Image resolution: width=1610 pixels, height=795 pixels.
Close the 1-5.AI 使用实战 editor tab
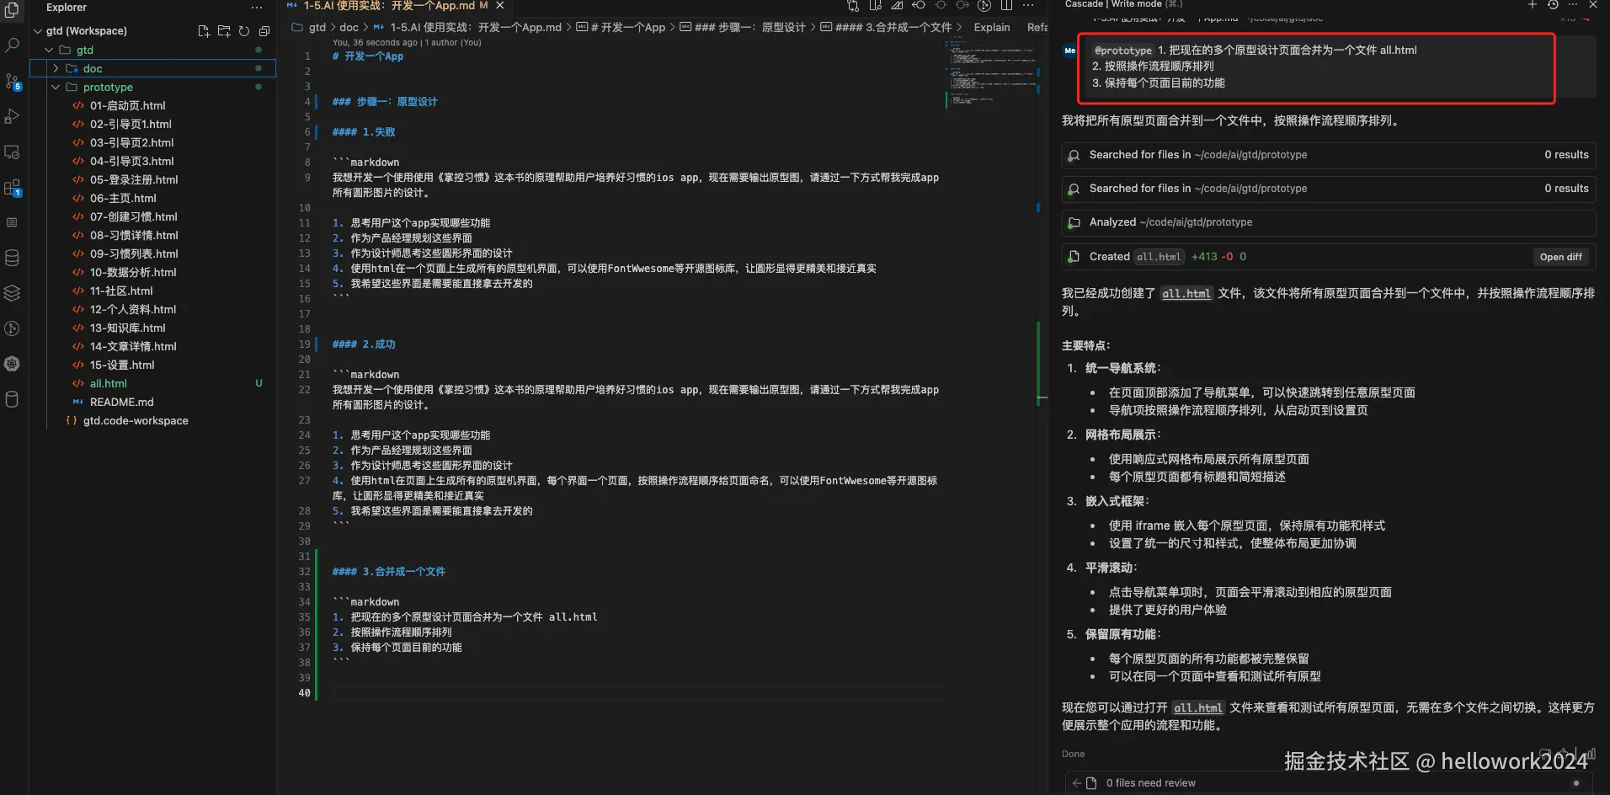pyautogui.click(x=499, y=6)
